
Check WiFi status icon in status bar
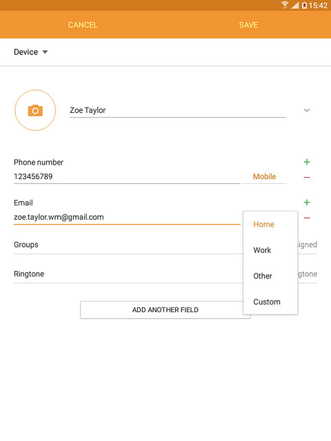(x=285, y=5)
